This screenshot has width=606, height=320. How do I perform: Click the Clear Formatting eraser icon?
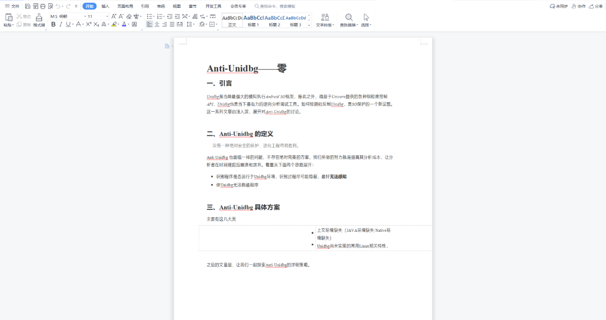click(x=129, y=16)
